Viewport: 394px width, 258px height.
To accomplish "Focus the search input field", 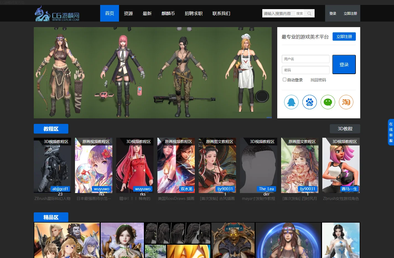I will 279,13.
